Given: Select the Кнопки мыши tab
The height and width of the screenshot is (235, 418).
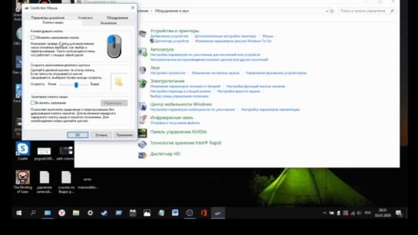Looking at the screenshot, I should point(53,23).
